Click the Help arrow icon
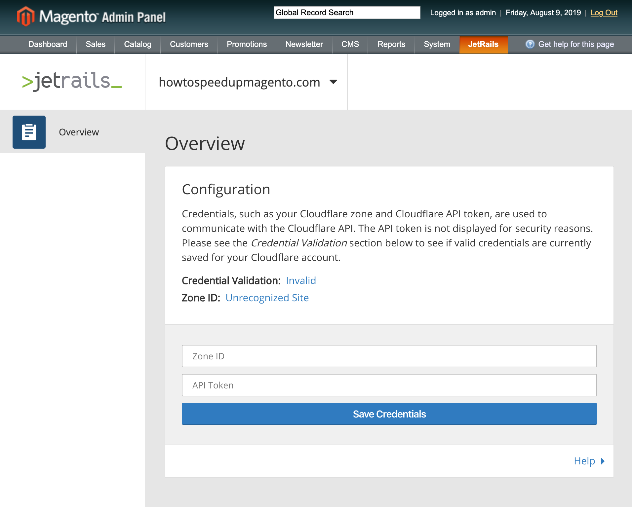This screenshot has height=508, width=632. tap(603, 461)
